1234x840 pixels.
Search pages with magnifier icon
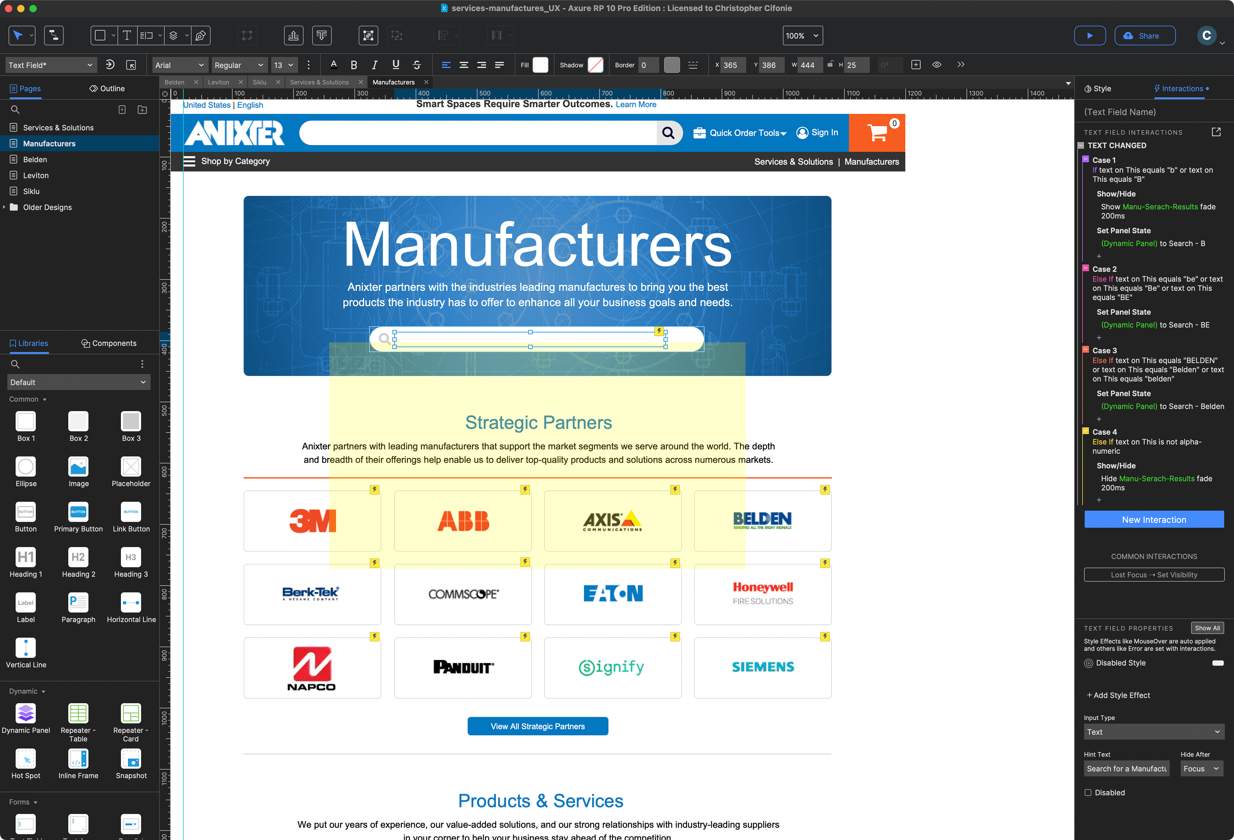(15, 109)
